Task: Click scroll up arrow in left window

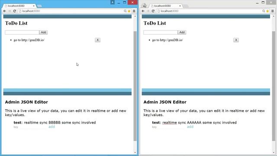Action: pos(135,16)
